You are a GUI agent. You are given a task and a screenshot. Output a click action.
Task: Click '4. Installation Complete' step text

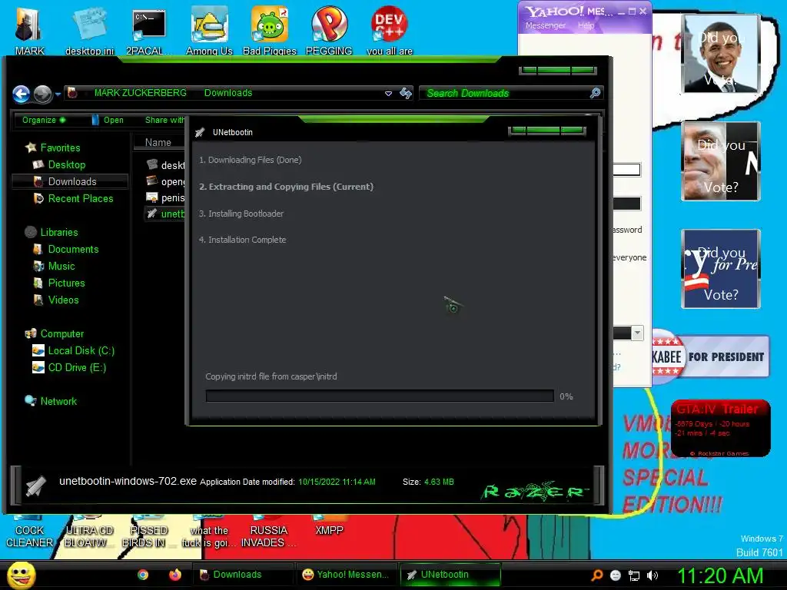tap(242, 240)
